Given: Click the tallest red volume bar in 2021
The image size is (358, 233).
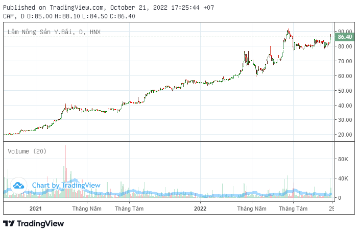Looking at the screenshot, I should (x=65, y=168).
